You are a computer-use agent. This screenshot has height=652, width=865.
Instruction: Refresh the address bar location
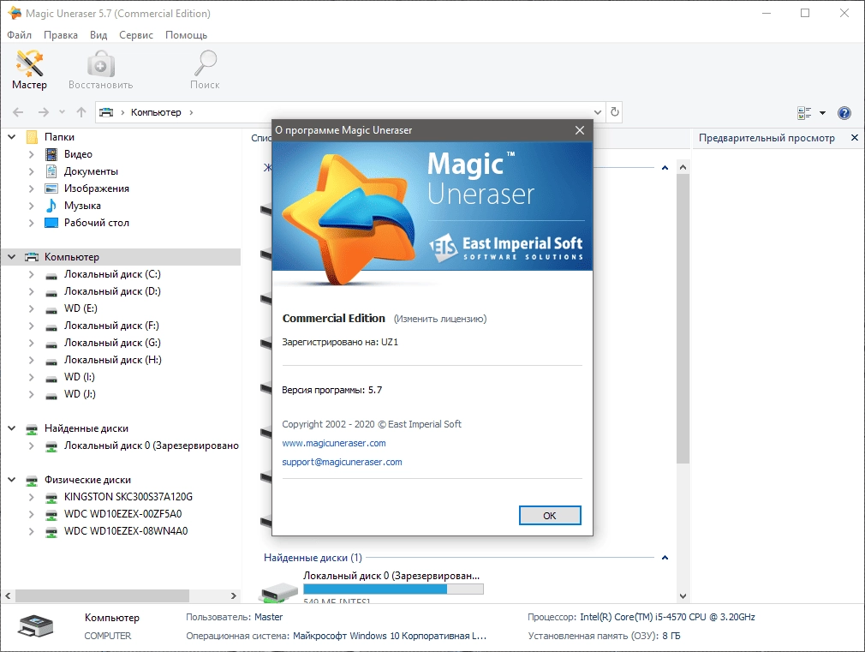click(x=615, y=112)
